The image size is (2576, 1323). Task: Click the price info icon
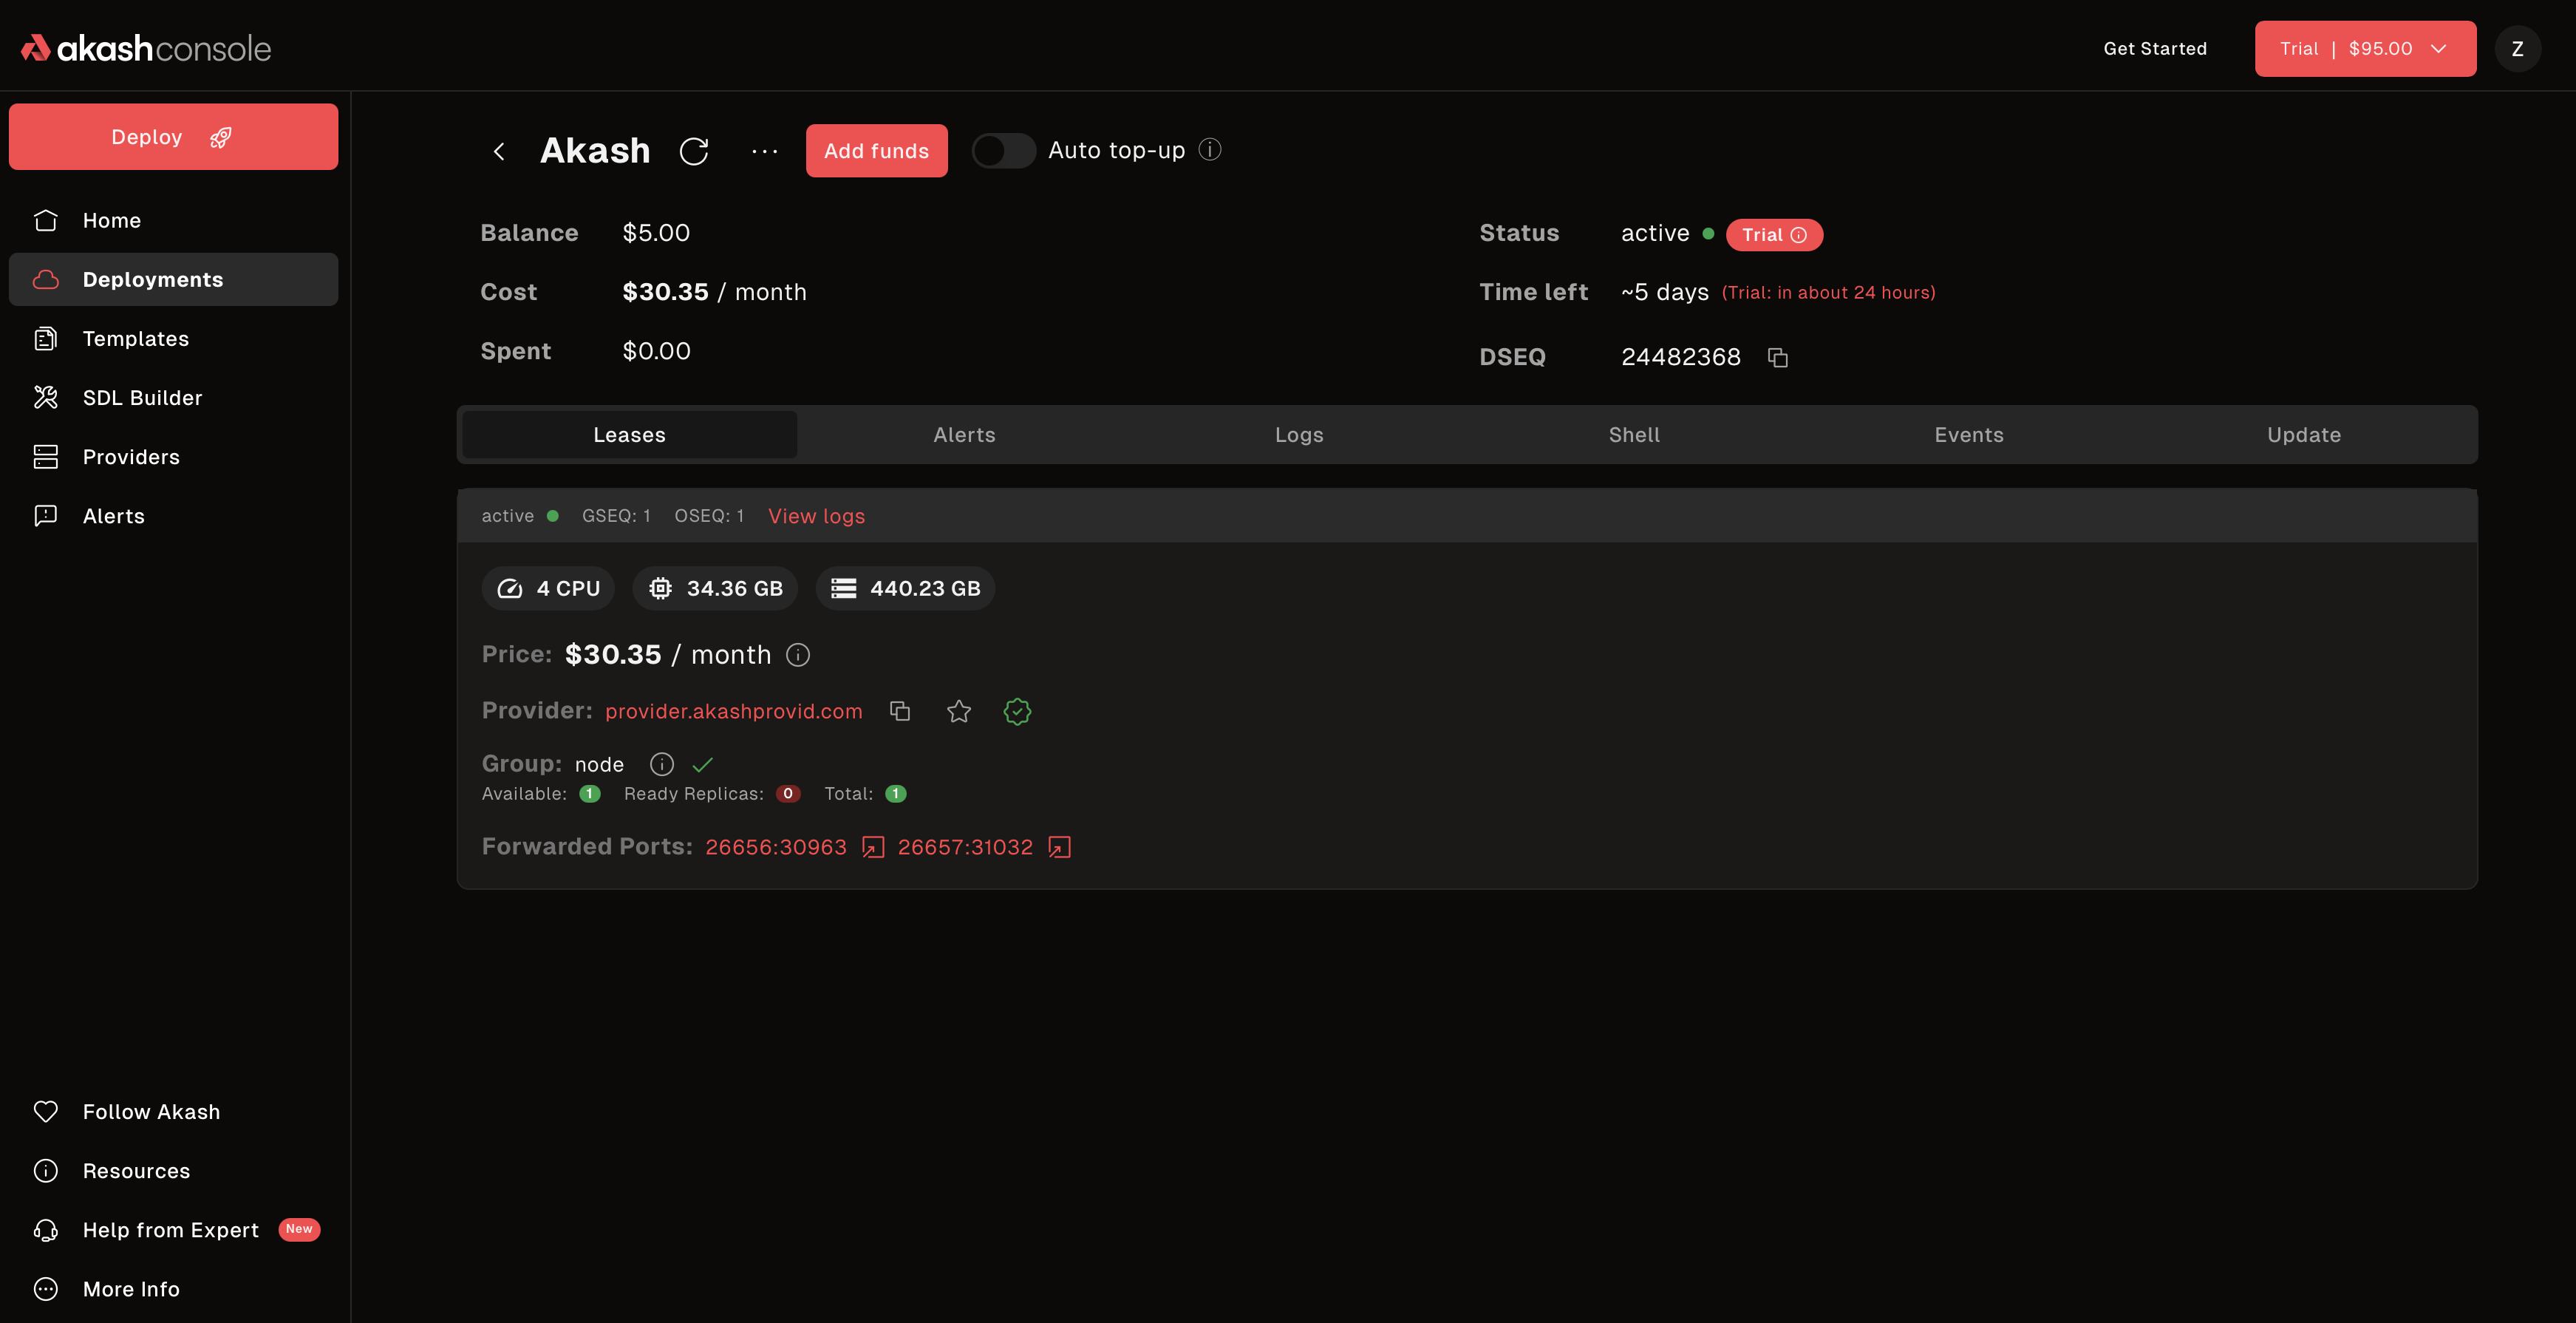coord(798,655)
